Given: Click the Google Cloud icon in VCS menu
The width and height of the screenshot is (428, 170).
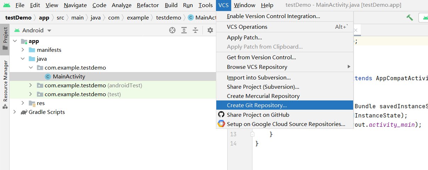Looking at the screenshot, I should (x=221, y=124).
